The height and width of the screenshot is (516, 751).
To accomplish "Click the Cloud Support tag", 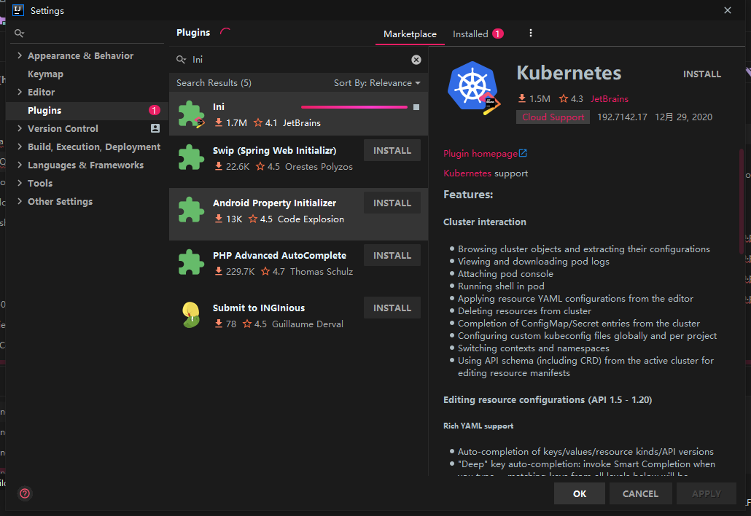I will pos(553,117).
